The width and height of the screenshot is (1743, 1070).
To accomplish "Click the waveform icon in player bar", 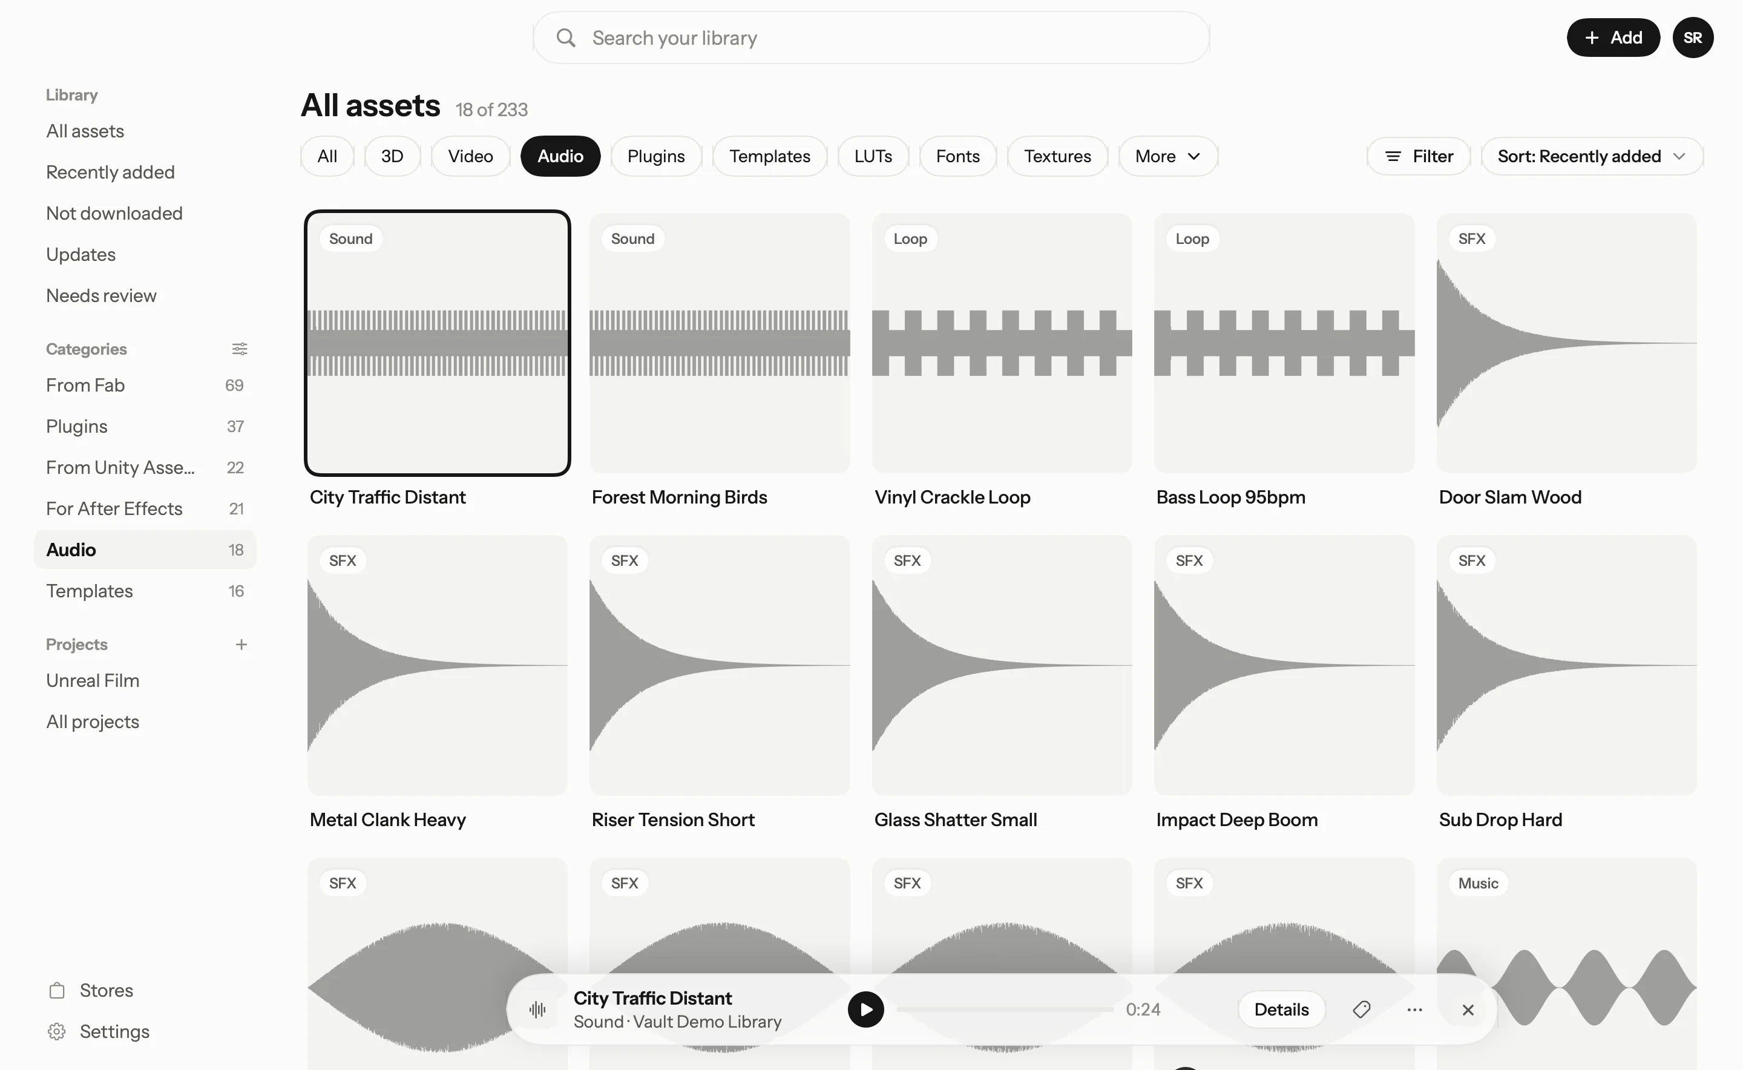I will (538, 1009).
